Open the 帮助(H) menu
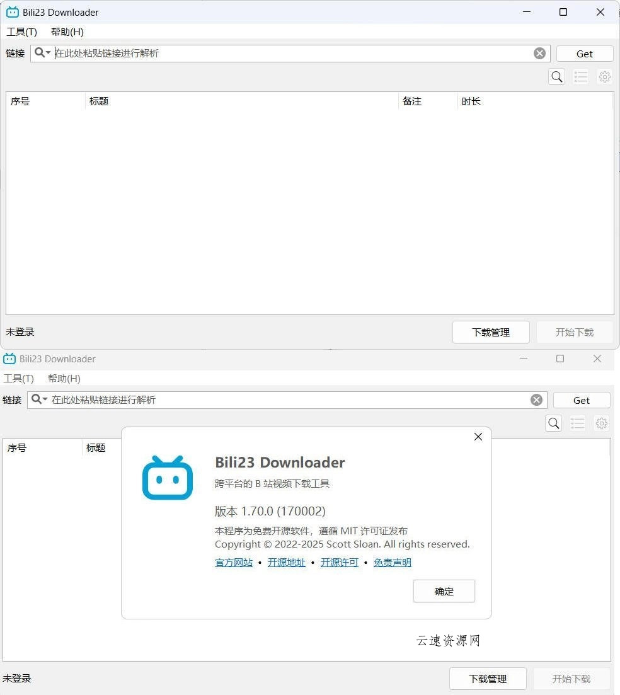Screen dimensions: 620x695 [66, 32]
